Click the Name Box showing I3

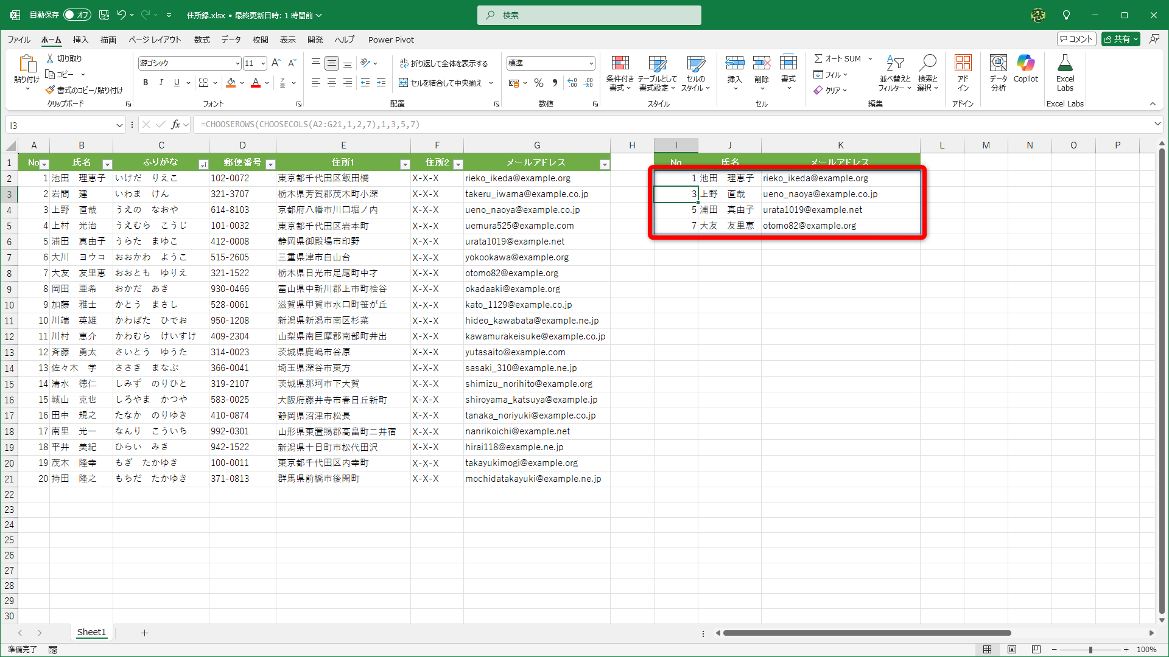tap(61, 125)
